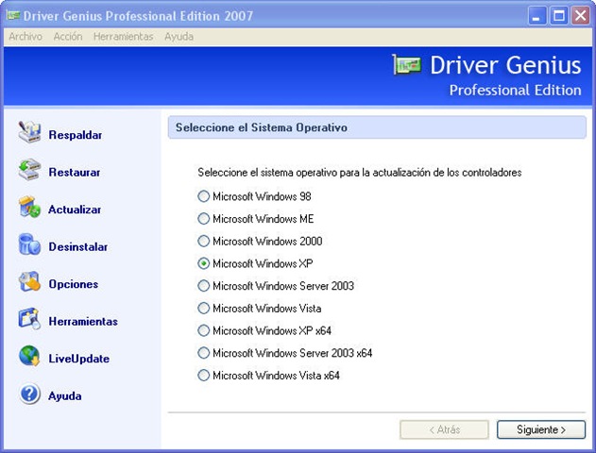Open the Archivo menu

tap(26, 37)
